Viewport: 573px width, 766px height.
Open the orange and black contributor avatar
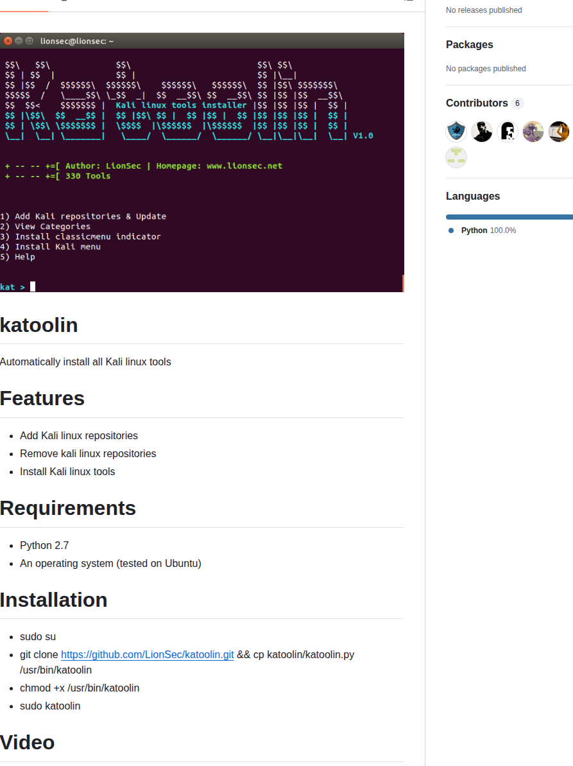point(559,132)
